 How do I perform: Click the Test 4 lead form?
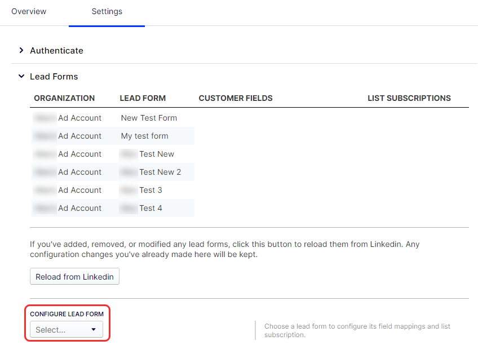[151, 208]
